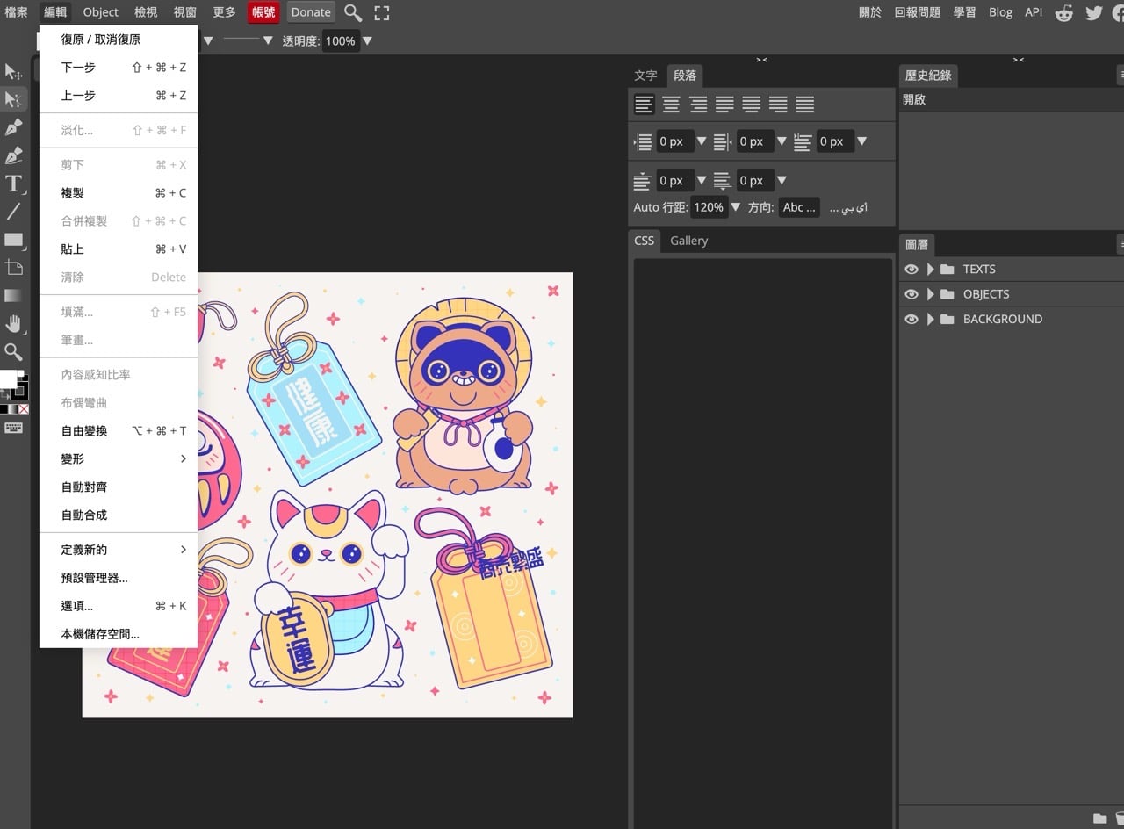Click the background color swatch in toolbar

click(x=21, y=391)
